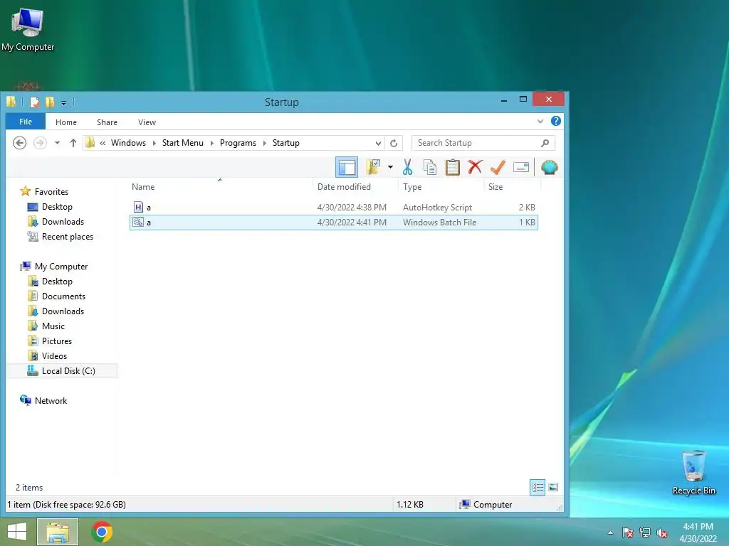The height and width of the screenshot is (546, 729).
Task: Click the Rename icon in toolbar
Action: point(520,167)
